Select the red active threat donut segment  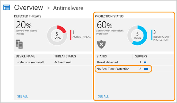pos(62,29)
